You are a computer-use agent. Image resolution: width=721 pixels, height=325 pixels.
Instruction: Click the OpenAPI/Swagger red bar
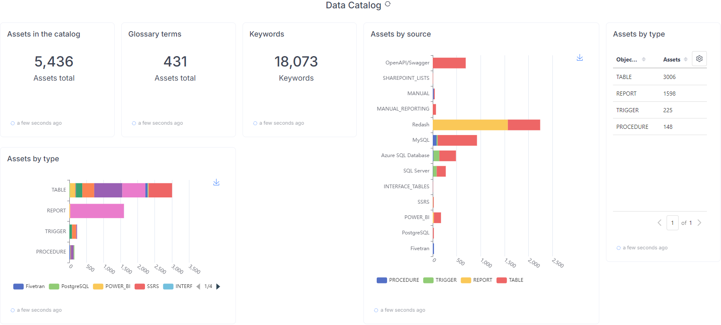[x=449, y=63]
